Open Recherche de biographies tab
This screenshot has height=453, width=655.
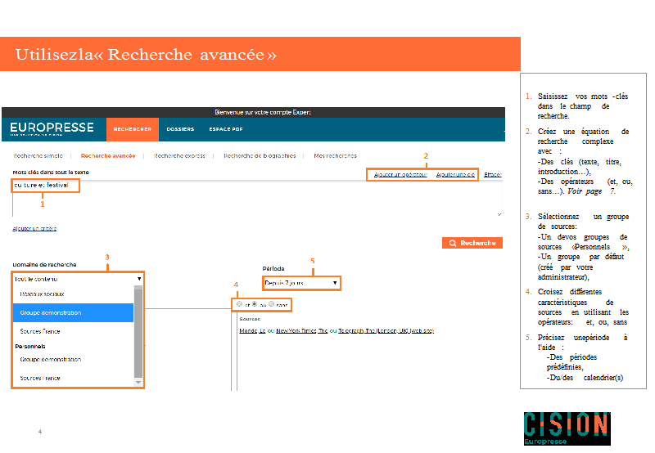[260, 155]
